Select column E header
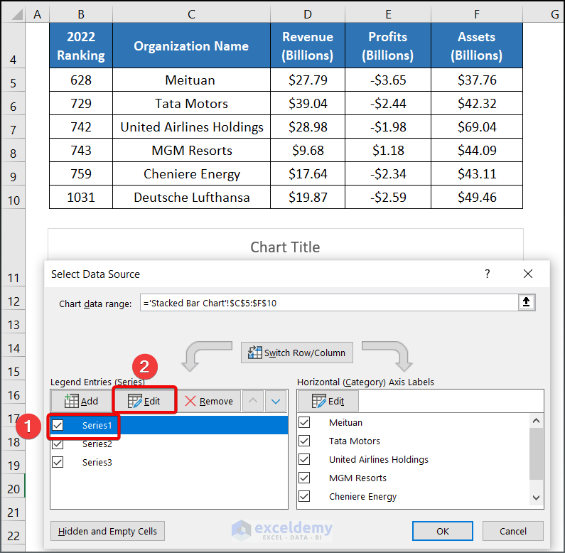 [388, 14]
